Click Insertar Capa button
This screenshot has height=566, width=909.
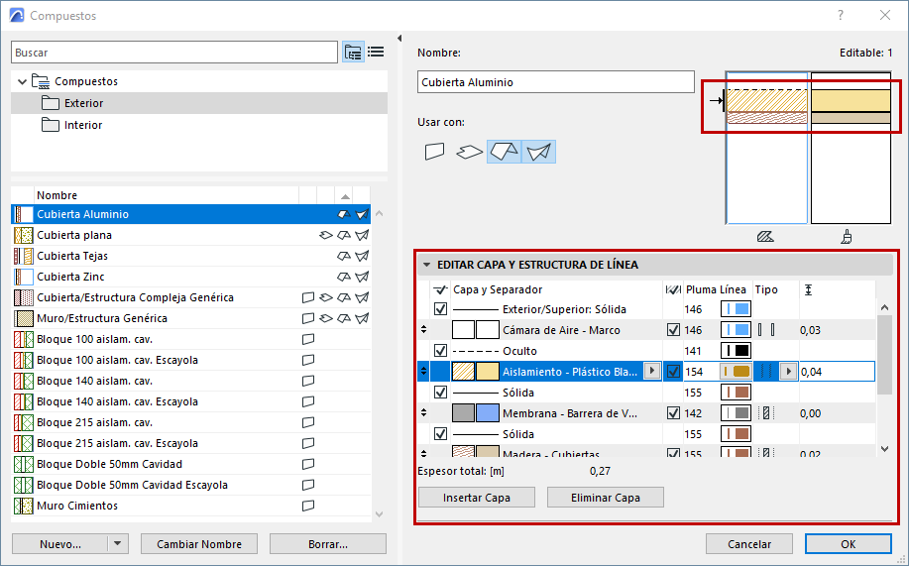pyautogui.click(x=477, y=498)
